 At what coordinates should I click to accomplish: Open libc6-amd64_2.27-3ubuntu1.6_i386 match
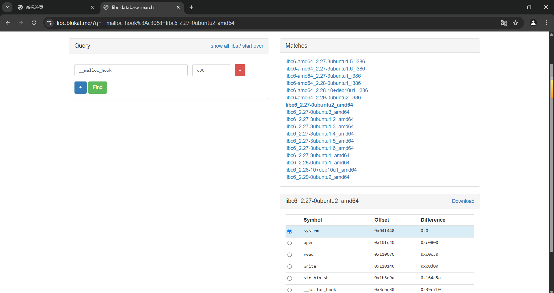[325, 69]
